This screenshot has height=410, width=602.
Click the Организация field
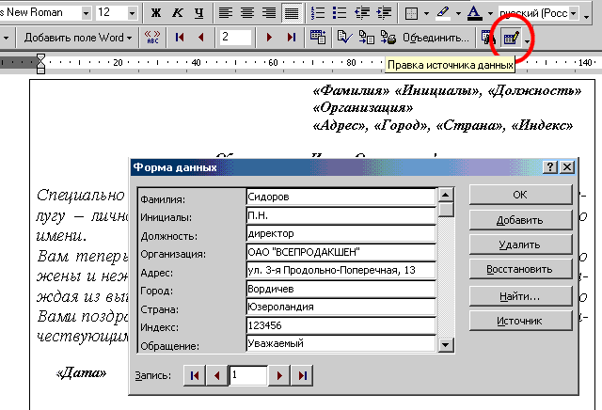(x=341, y=252)
